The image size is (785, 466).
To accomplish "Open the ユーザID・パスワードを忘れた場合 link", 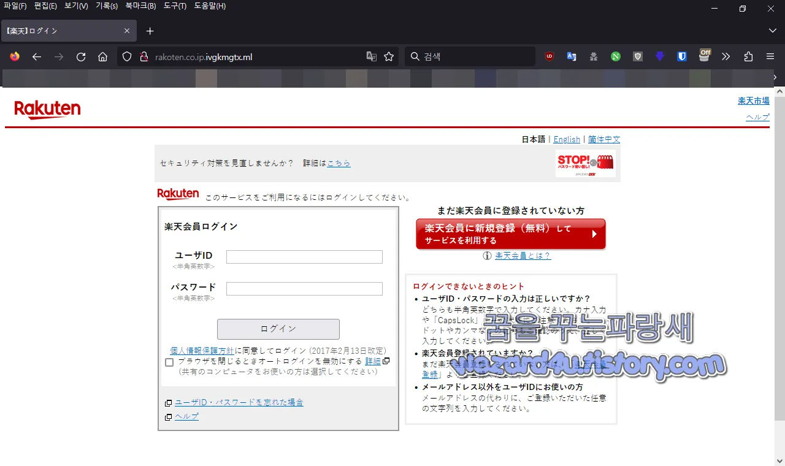I will [x=239, y=402].
